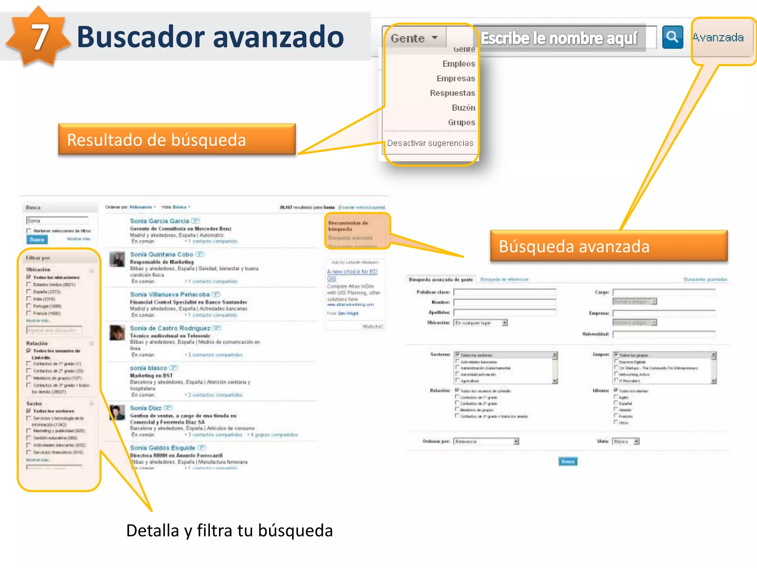Open the Gente search-type dropdown
The width and height of the screenshot is (757, 568).
click(414, 38)
